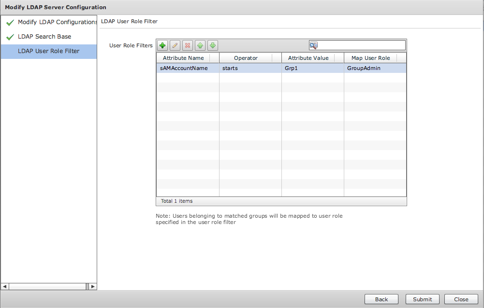Image resolution: width=484 pixels, height=308 pixels.
Task: Delete the selected filter with the red X icon
Action: click(188, 46)
